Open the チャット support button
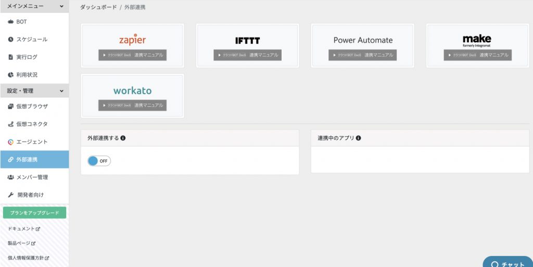 coord(508,262)
